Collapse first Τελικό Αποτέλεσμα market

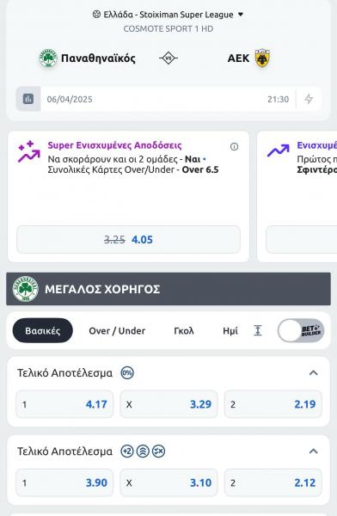[x=313, y=373]
